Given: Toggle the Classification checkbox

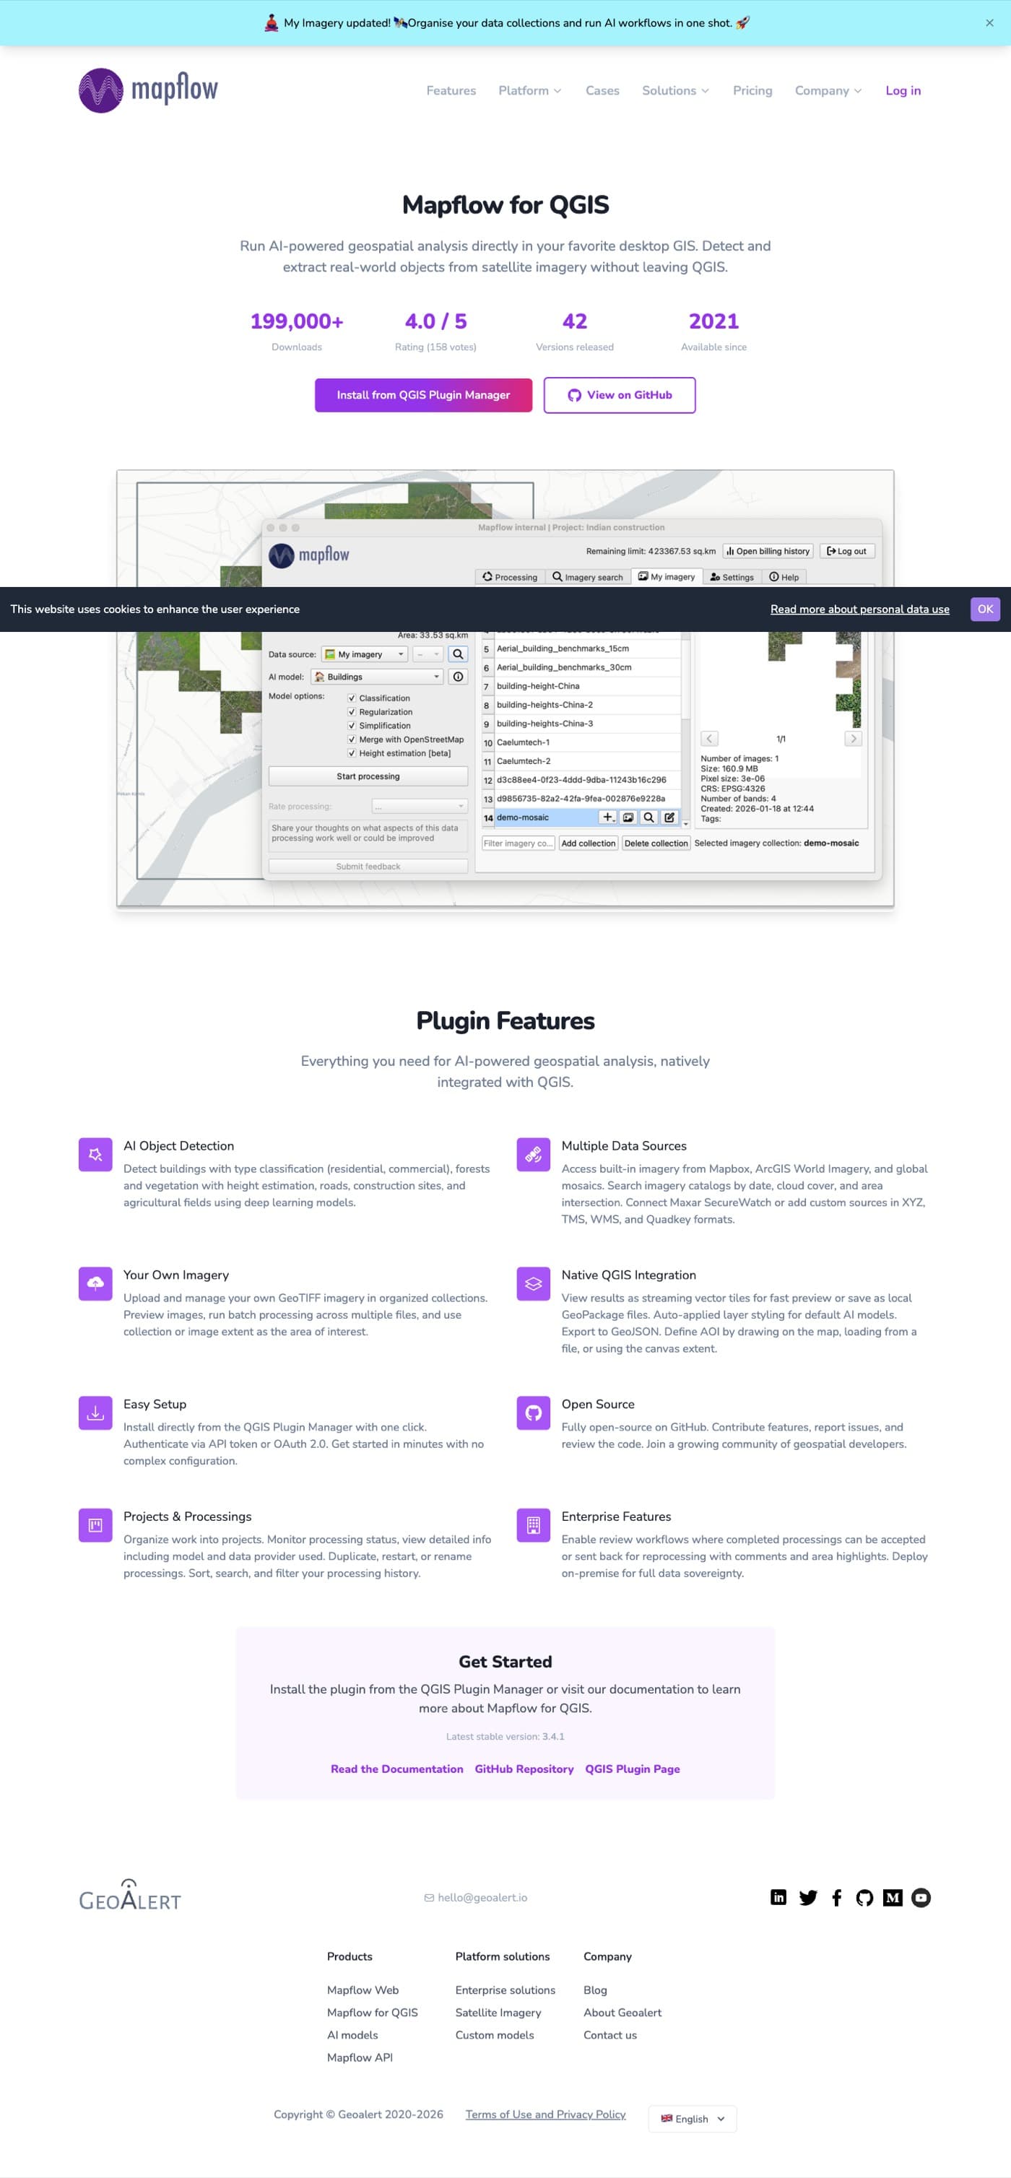Looking at the screenshot, I should 352,698.
